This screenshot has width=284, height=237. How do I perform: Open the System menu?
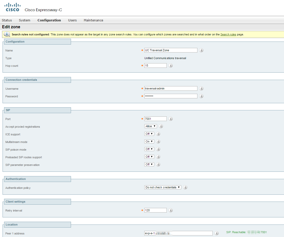tap(25, 20)
